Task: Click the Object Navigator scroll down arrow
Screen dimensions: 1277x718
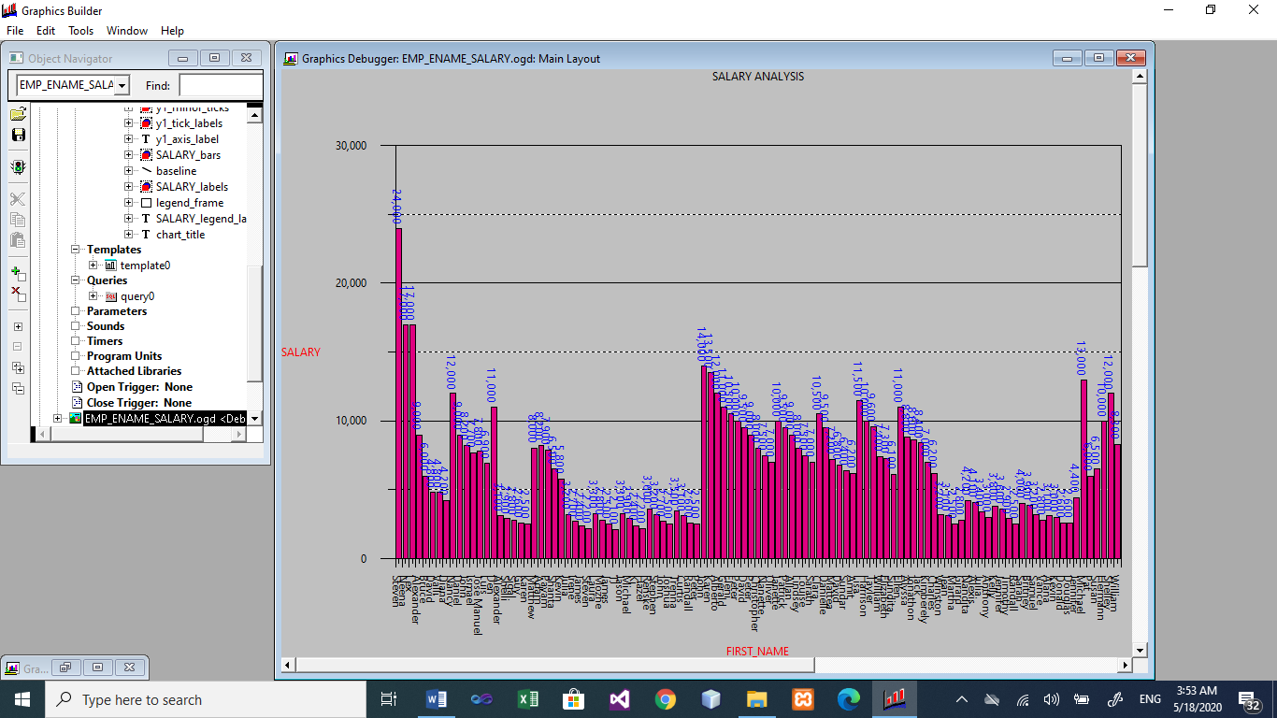Action: point(254,419)
